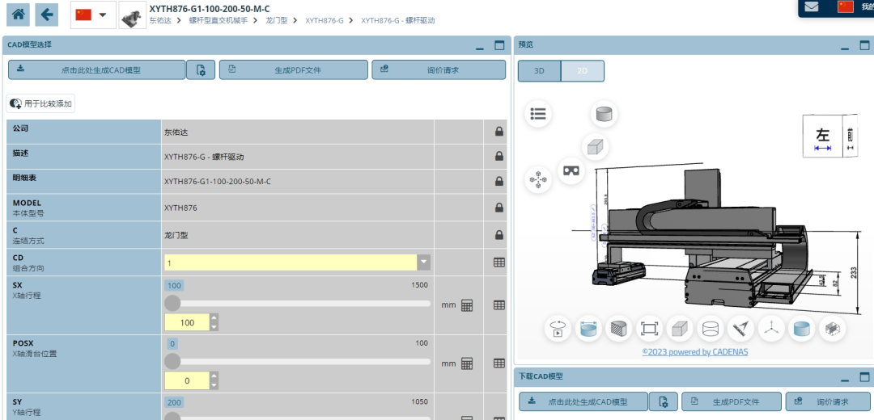Open the mail envelope icon at top right

pos(812,6)
